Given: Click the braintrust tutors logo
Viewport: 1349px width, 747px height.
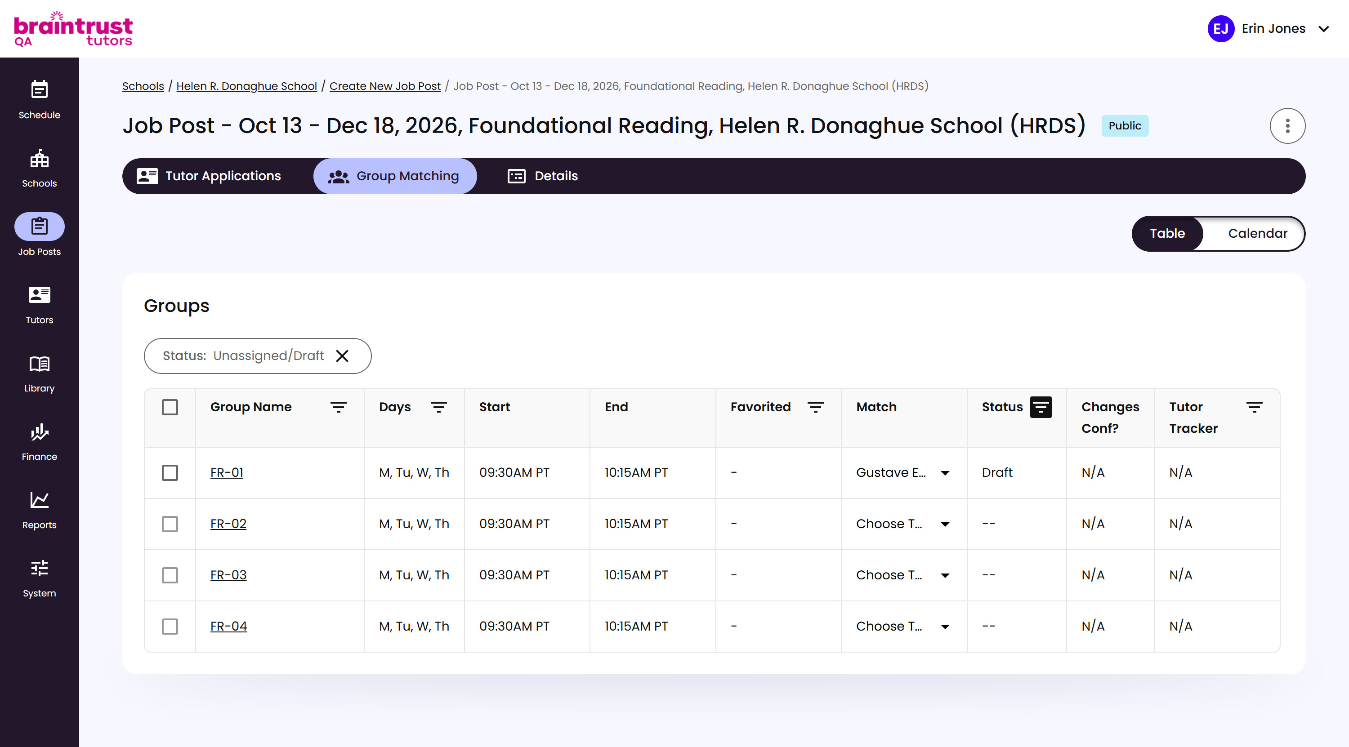Looking at the screenshot, I should pyautogui.click(x=73, y=29).
